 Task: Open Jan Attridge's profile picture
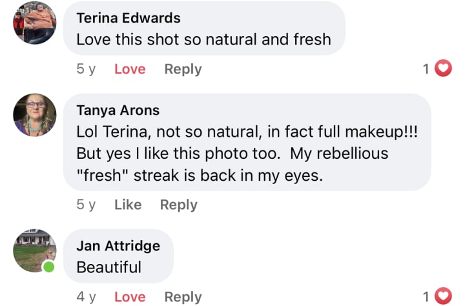(x=35, y=250)
